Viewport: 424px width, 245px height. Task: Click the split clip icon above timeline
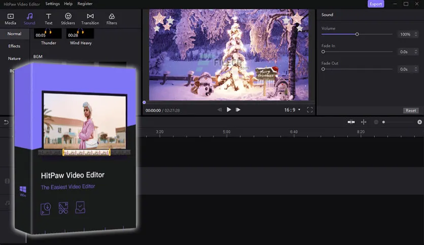[x=364, y=122]
